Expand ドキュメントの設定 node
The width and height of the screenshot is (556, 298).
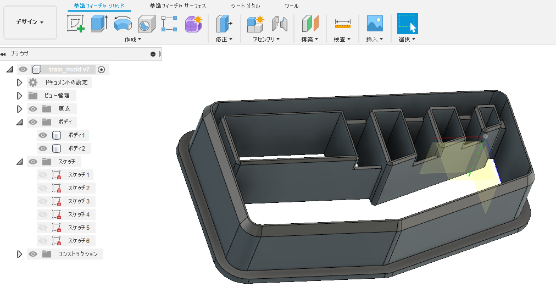19,82
